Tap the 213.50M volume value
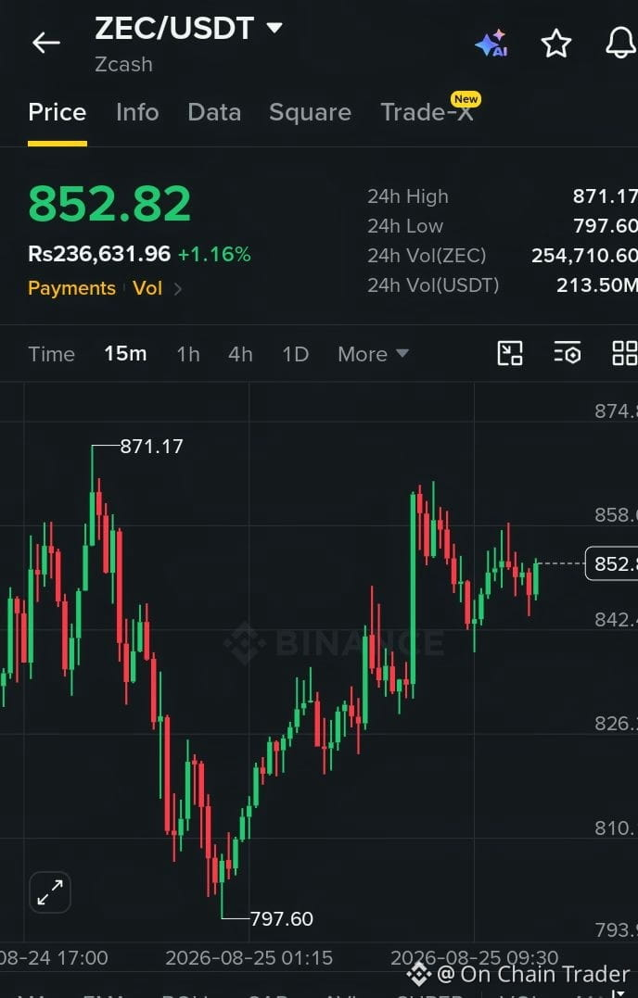Image resolution: width=638 pixels, height=998 pixels. (x=597, y=285)
